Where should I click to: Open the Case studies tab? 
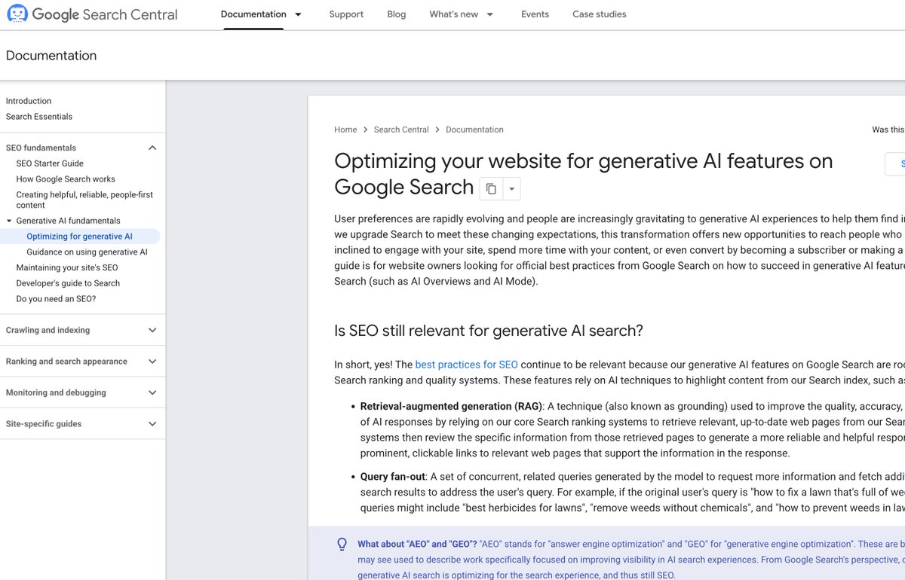pyautogui.click(x=600, y=14)
